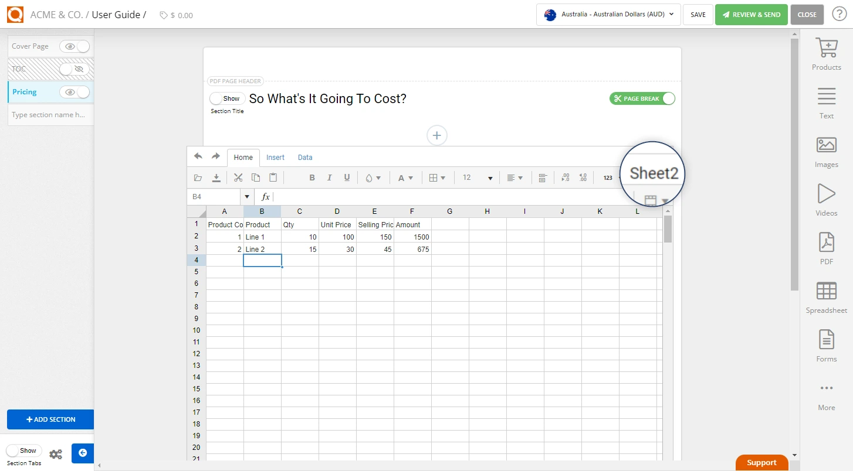
Task: Select the Images tool from the sidebar
Action: pos(826,151)
